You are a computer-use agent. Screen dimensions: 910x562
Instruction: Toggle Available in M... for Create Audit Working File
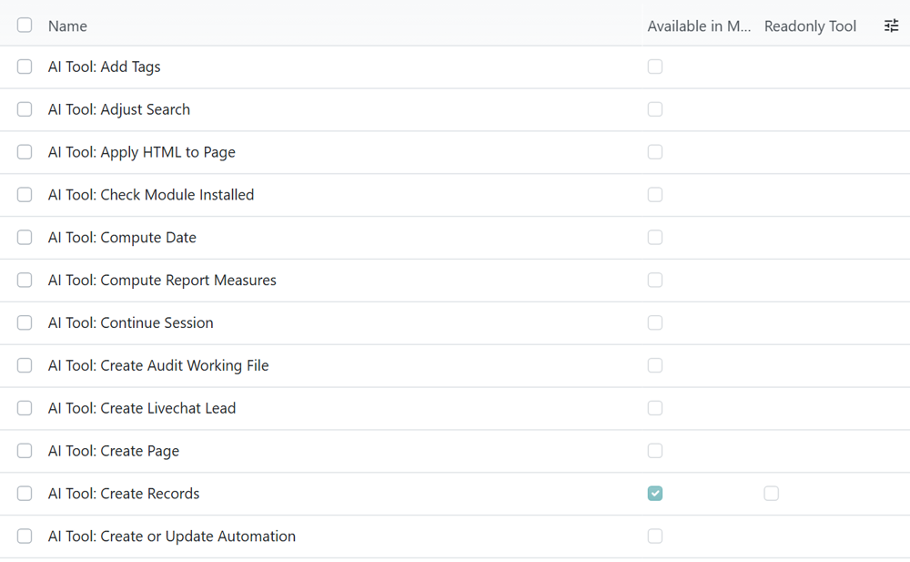(654, 365)
